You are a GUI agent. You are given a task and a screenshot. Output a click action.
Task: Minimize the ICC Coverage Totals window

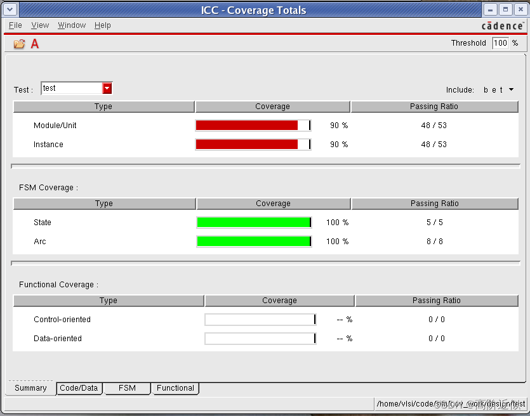click(x=490, y=10)
